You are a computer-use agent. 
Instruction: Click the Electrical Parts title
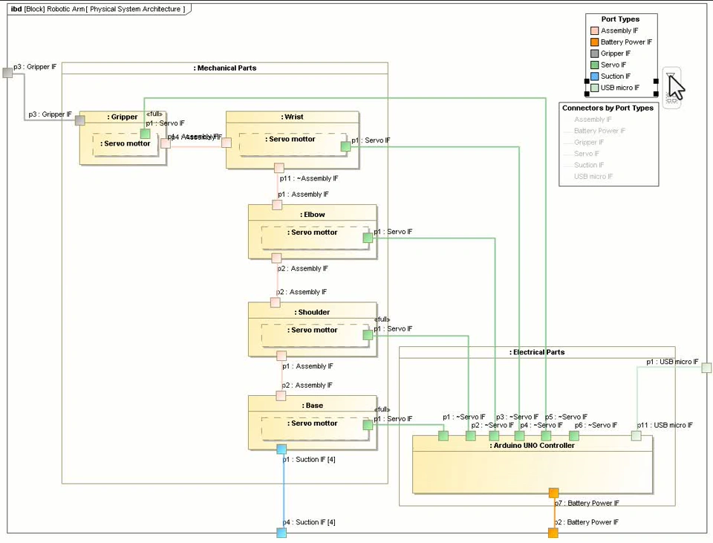[537, 352]
